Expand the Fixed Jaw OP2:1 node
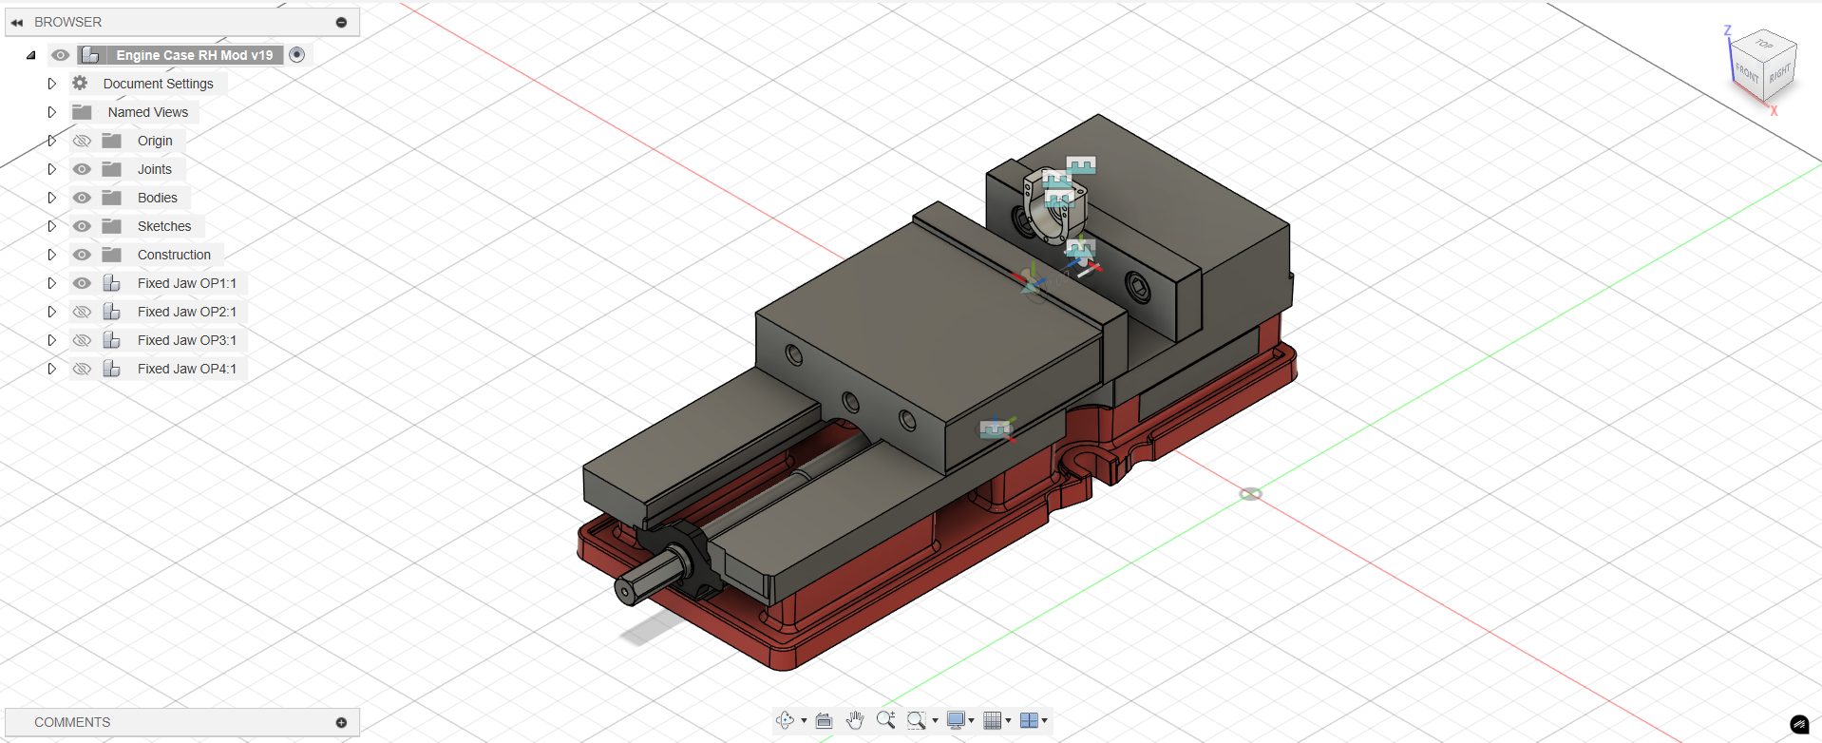 (52, 312)
